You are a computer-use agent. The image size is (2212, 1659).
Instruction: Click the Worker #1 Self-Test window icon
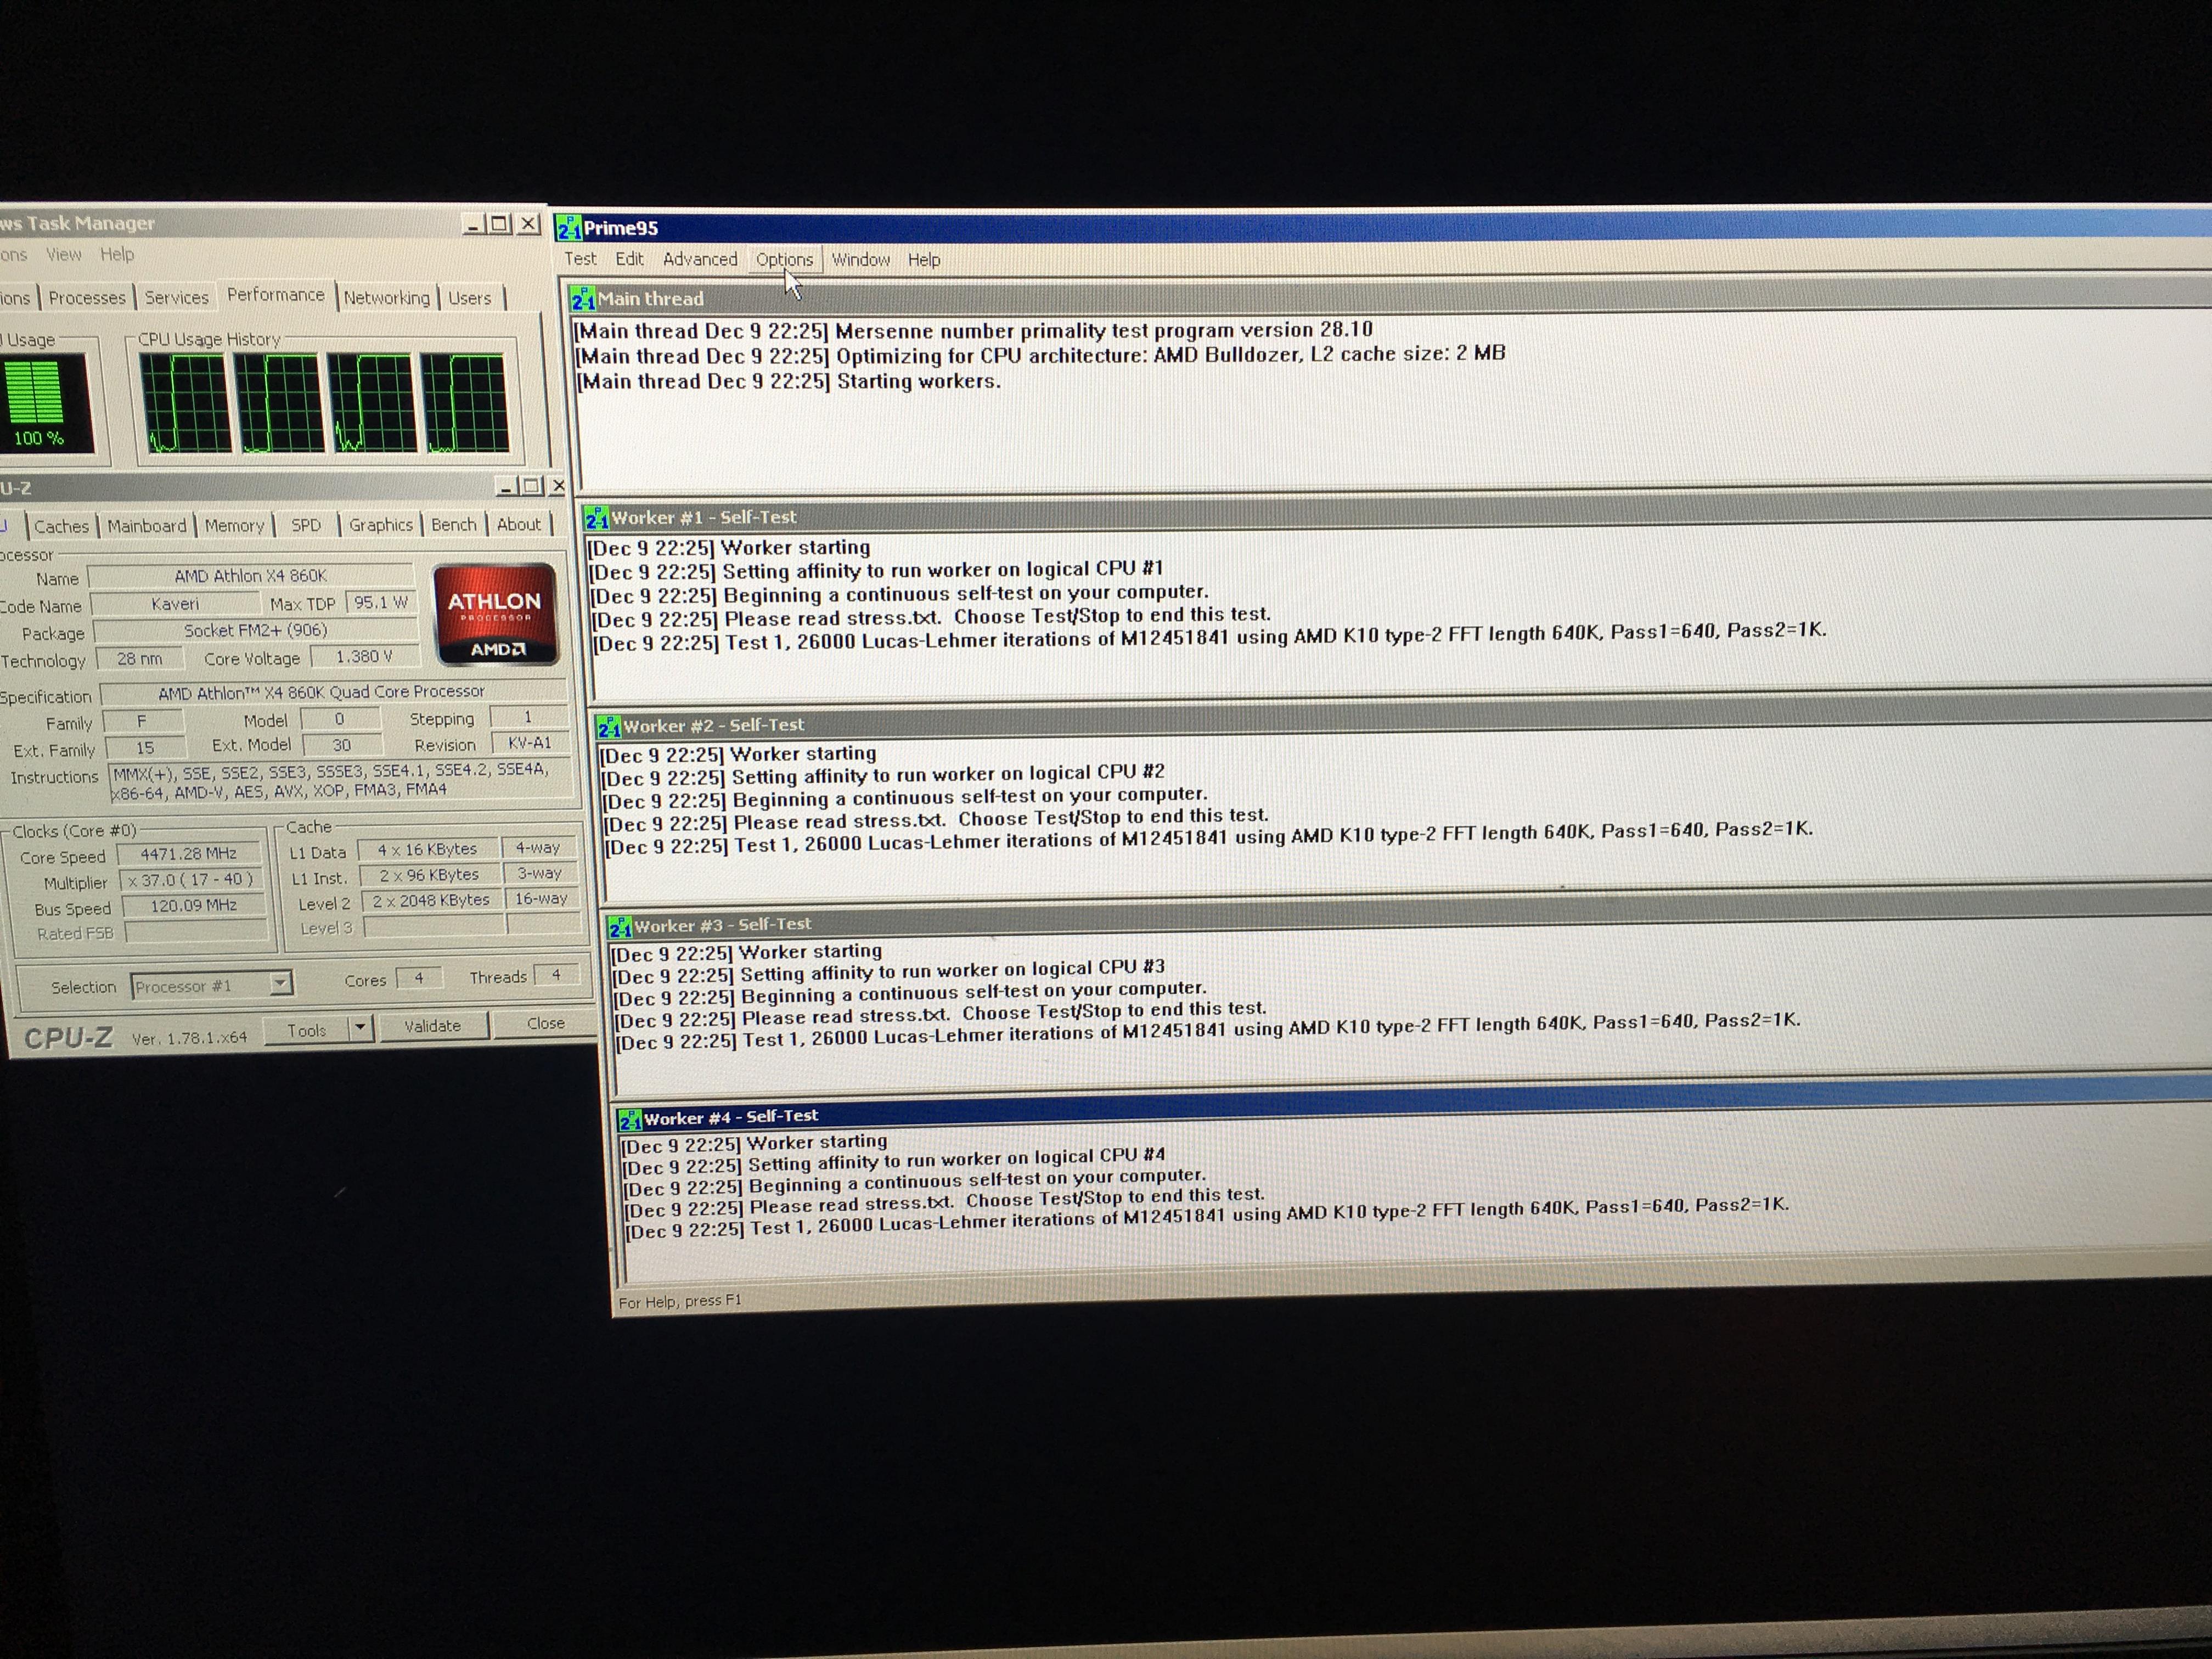click(x=596, y=518)
